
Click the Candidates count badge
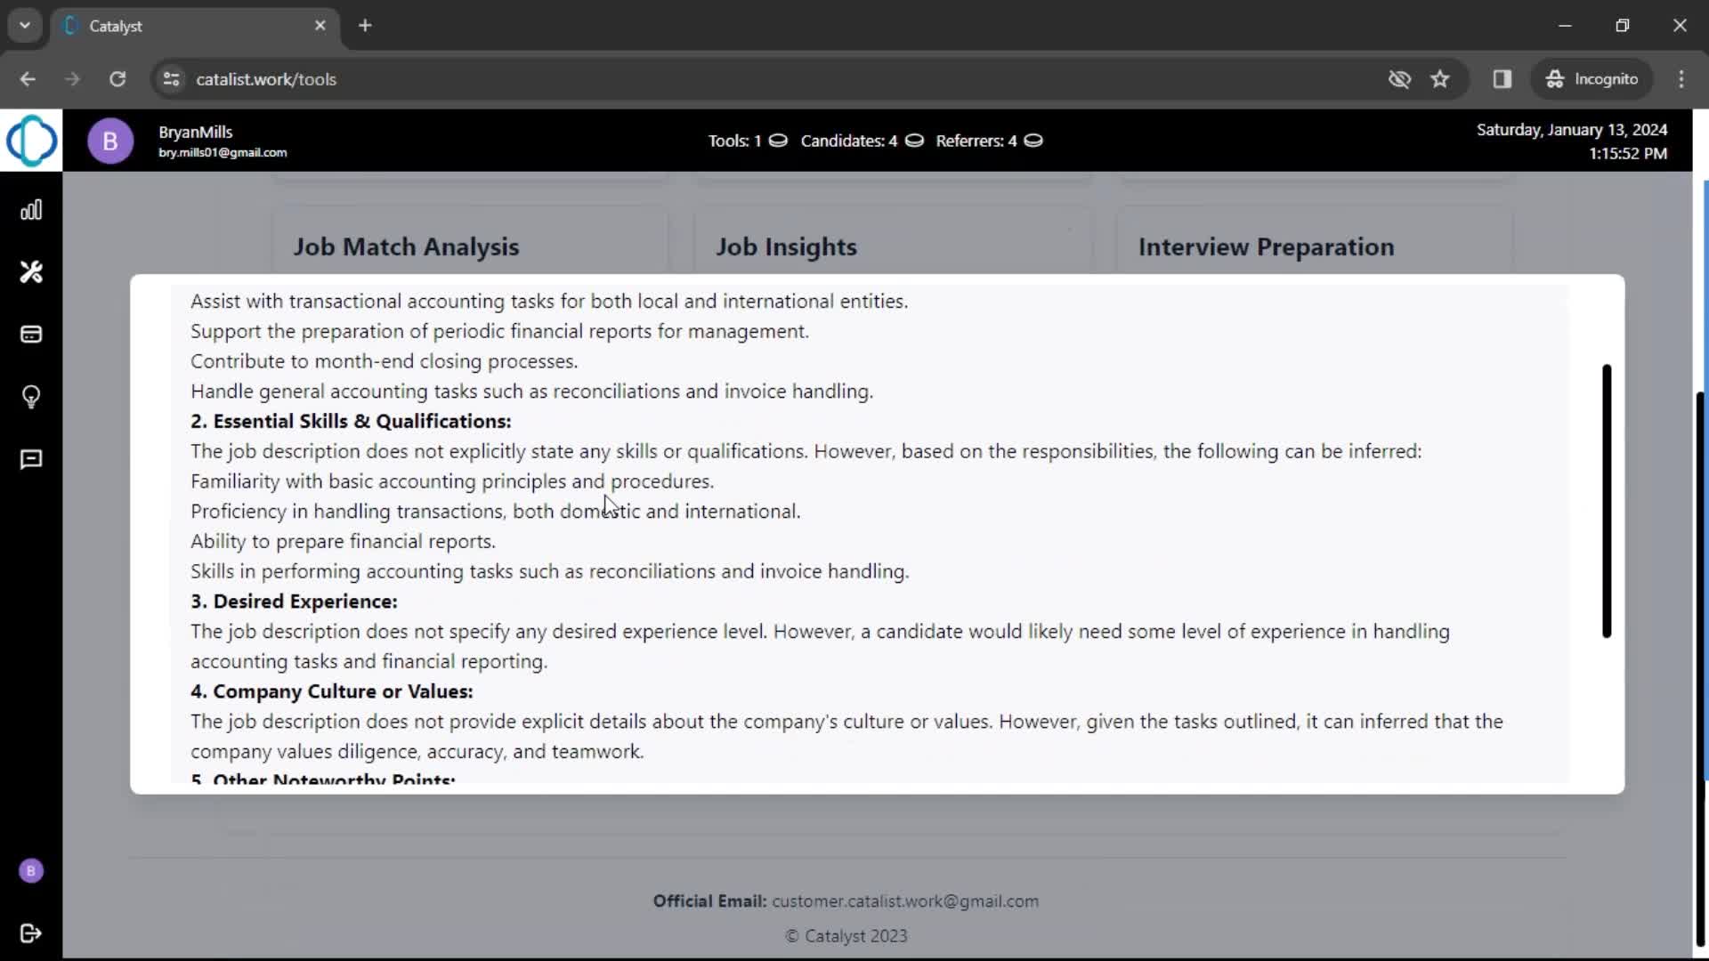pyautogui.click(x=916, y=141)
